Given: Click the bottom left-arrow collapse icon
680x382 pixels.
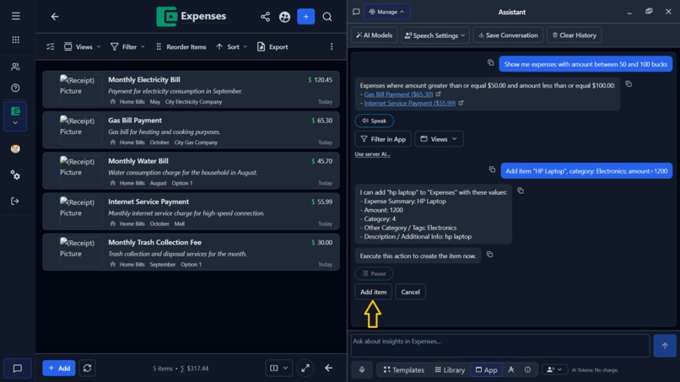Looking at the screenshot, I should click(329, 369).
